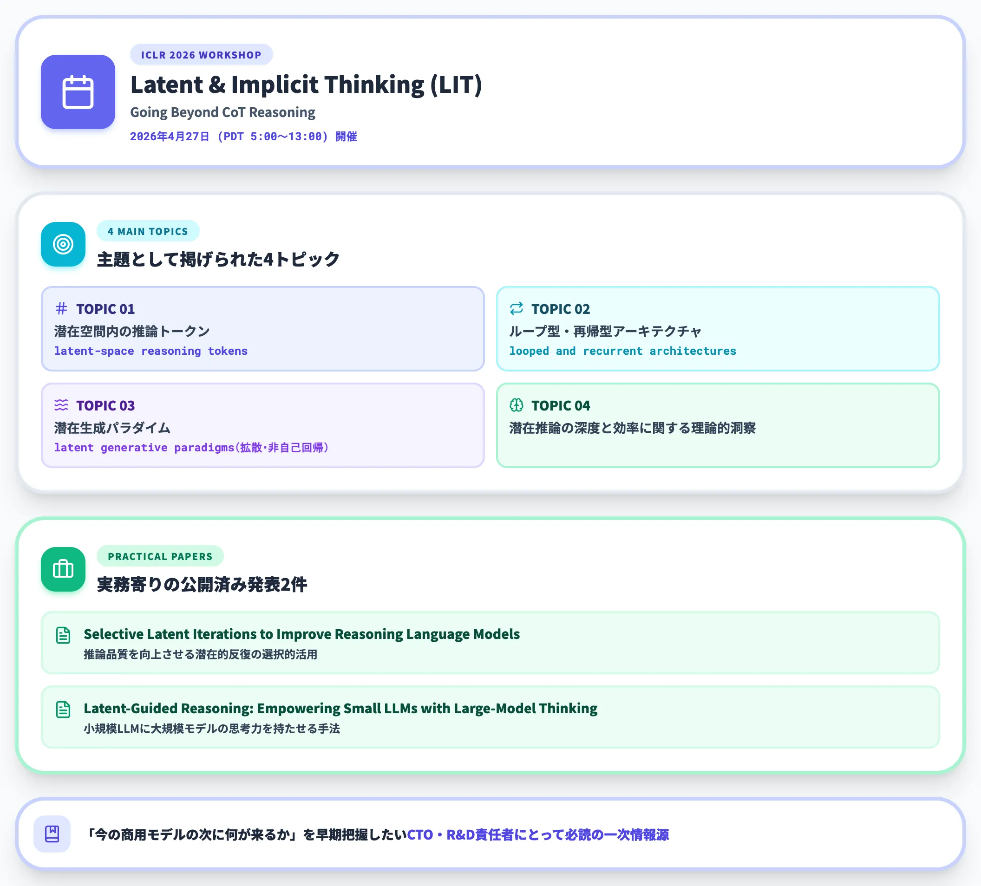Viewport: 981px width, 886px height.
Task: Click the brain icon next to TOPIC 04
Action: [517, 405]
